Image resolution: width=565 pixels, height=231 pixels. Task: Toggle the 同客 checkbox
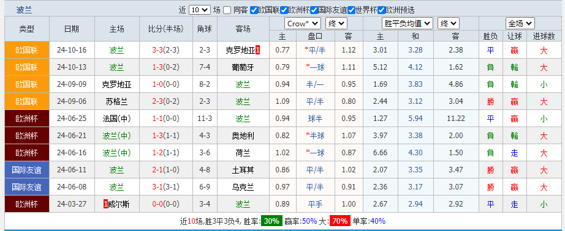[x=227, y=10]
